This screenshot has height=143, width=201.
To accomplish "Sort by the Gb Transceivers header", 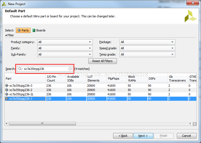I will pos(178,79).
